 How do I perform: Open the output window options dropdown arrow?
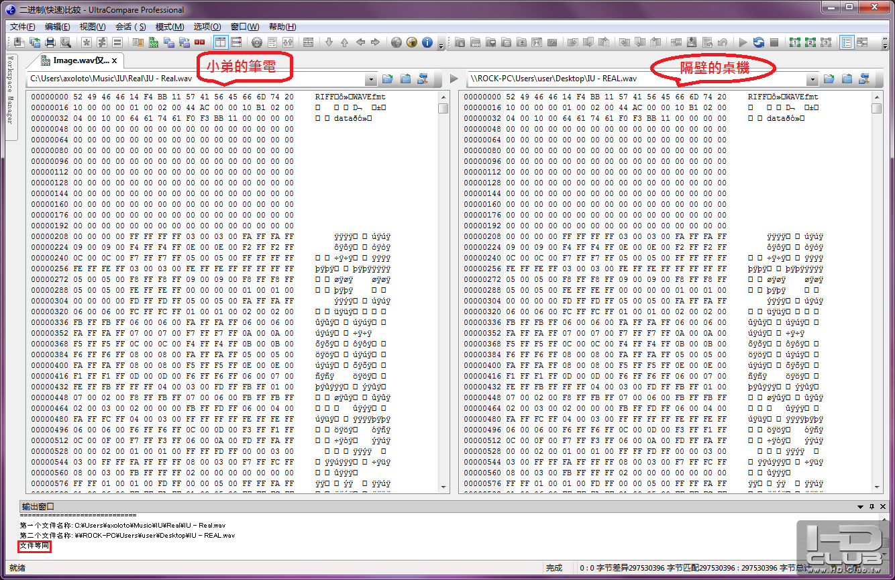coord(861,506)
